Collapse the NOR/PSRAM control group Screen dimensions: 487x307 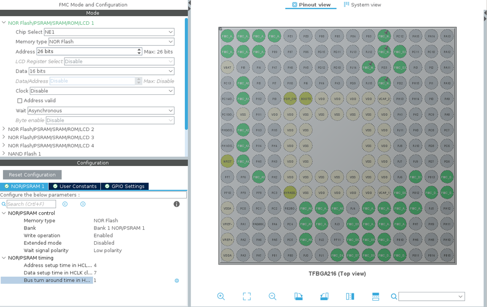[x=4, y=213]
